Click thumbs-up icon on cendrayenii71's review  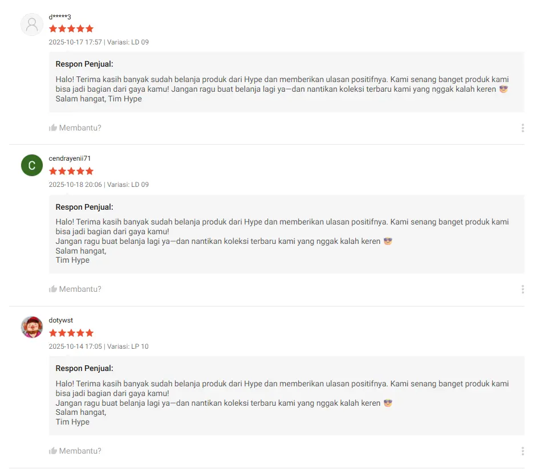[53, 289]
